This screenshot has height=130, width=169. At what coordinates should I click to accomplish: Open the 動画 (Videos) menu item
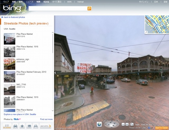pyautogui.click(x=21, y=2)
